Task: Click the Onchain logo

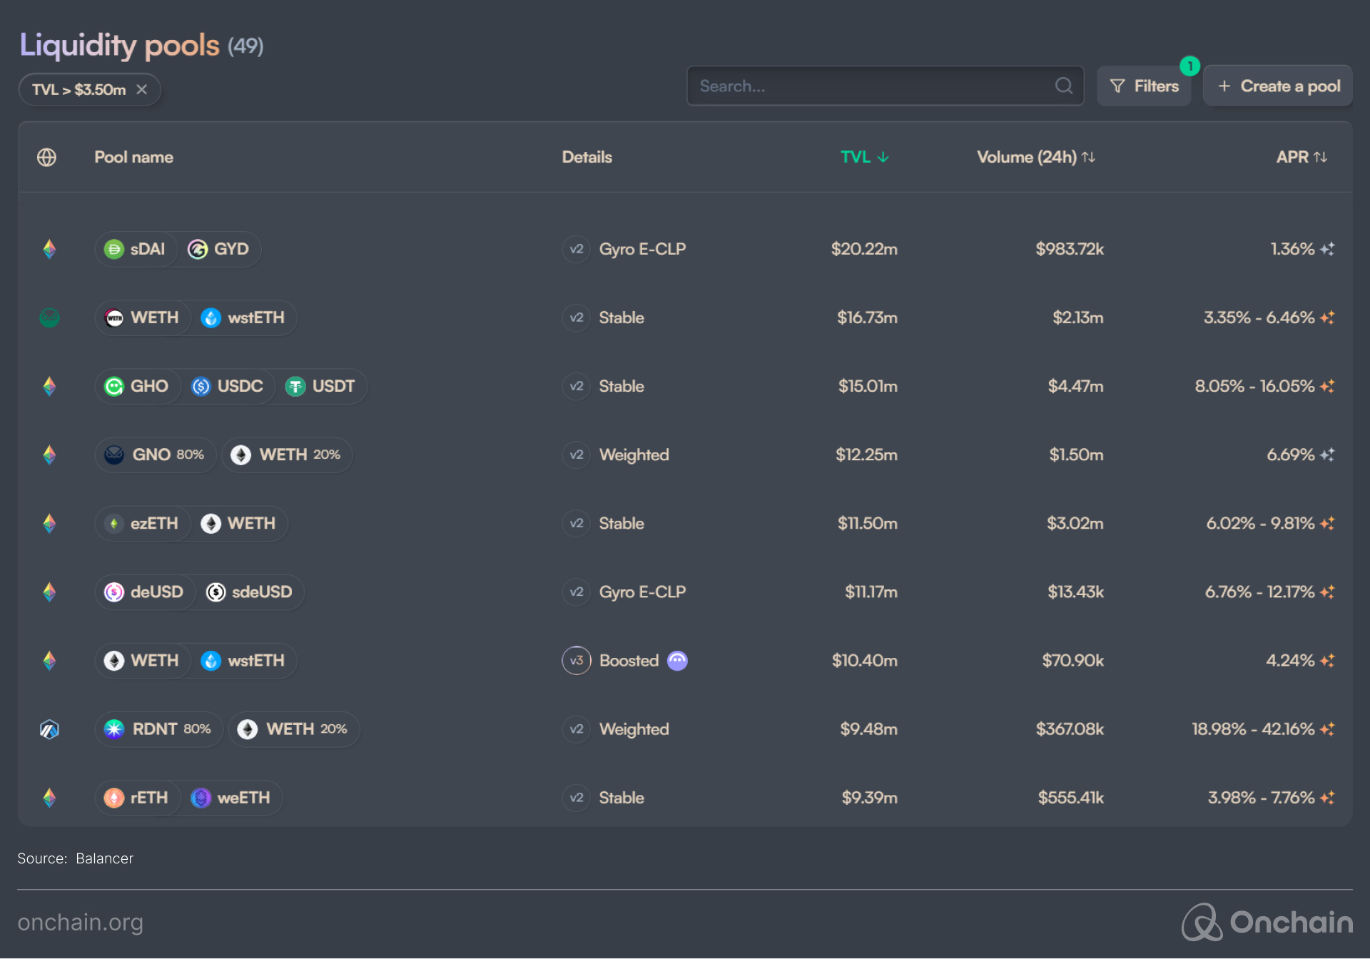Action: pyautogui.click(x=1267, y=922)
